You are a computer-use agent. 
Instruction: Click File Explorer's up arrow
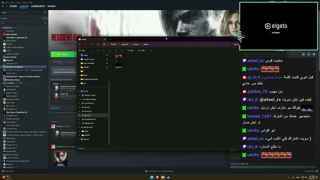pyautogui.click(x=92, y=44)
